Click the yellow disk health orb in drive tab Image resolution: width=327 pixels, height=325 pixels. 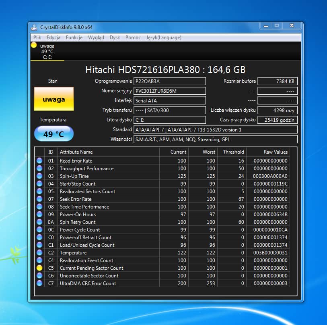34,45
